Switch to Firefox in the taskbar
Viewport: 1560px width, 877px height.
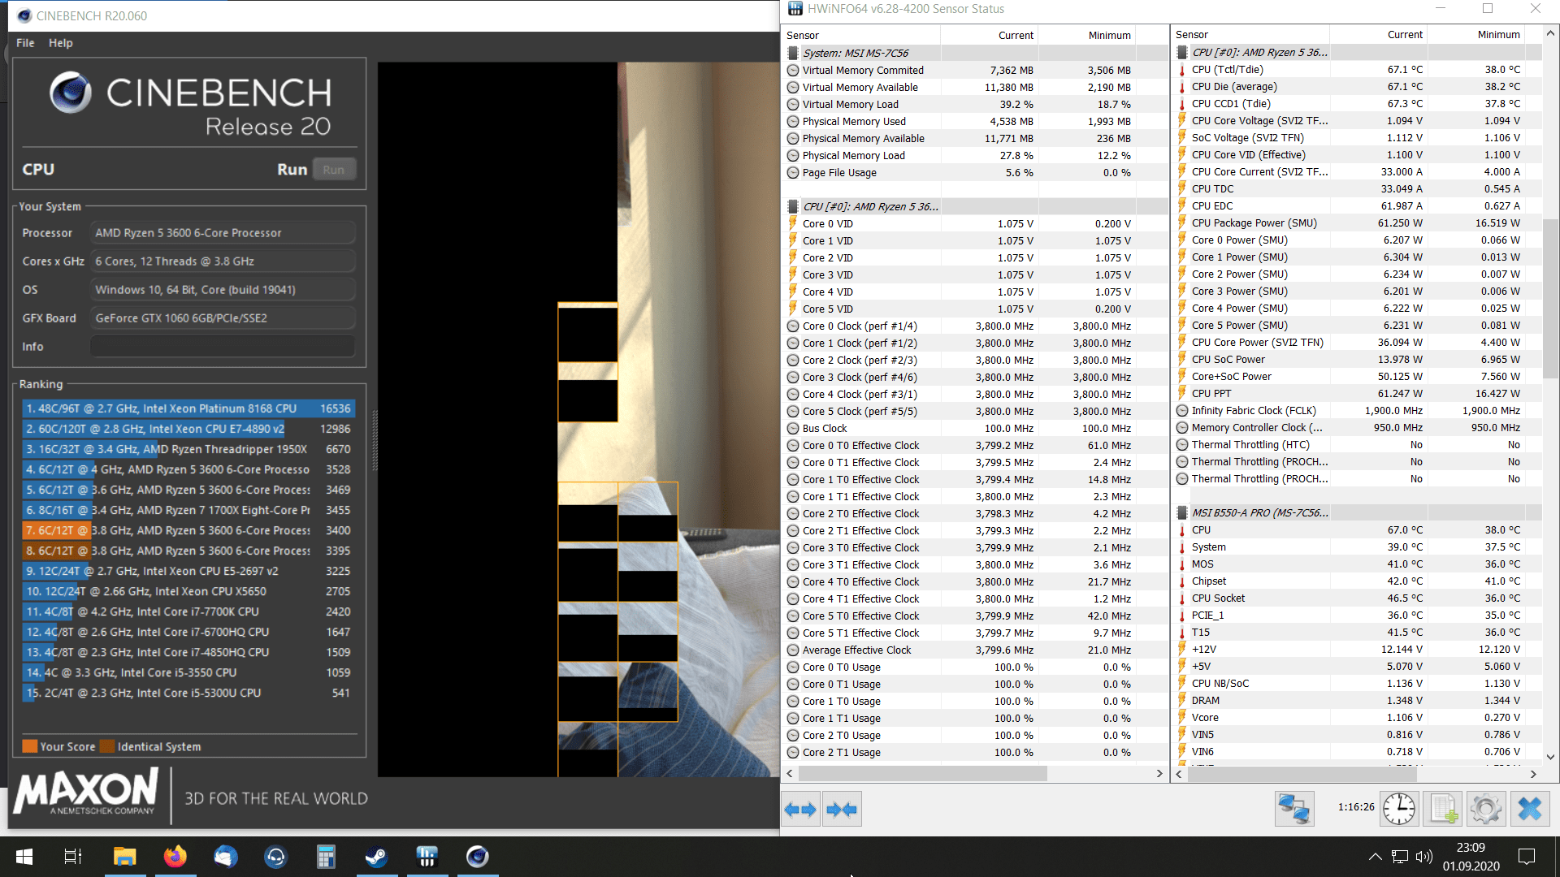(175, 857)
